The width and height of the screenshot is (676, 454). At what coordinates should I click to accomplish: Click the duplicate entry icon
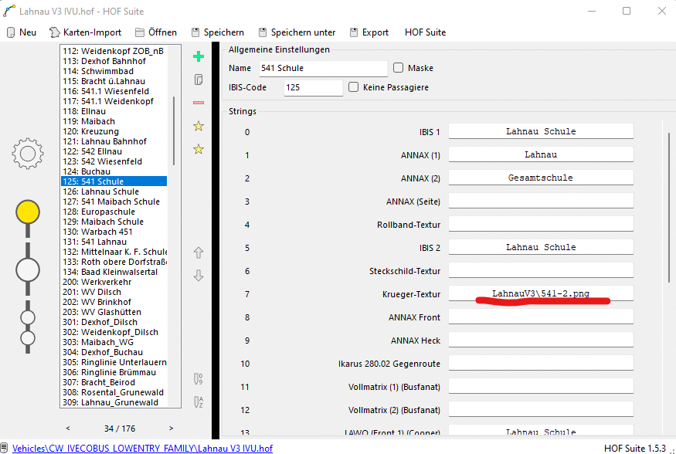(199, 80)
